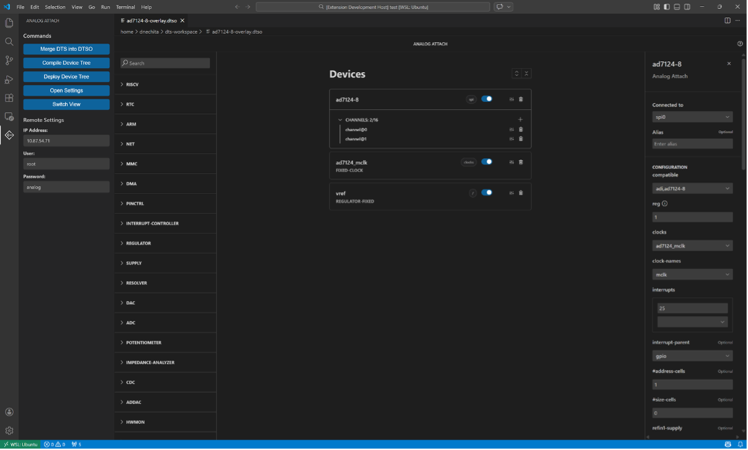This screenshot has width=748, height=450.
Task: Close the ad7124-8 details panel
Action: (729, 63)
